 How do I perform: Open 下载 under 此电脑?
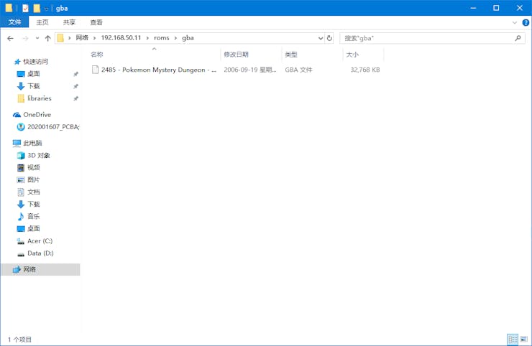(34, 204)
